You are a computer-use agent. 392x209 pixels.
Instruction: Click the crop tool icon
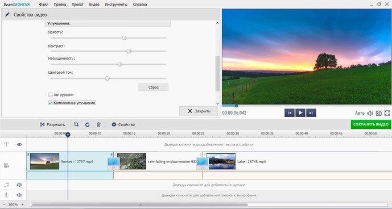76,124
